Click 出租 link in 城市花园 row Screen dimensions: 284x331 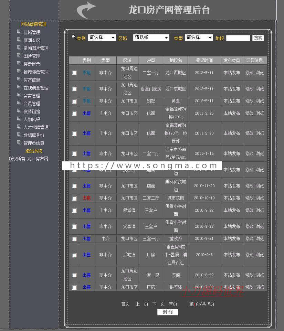click(x=86, y=198)
